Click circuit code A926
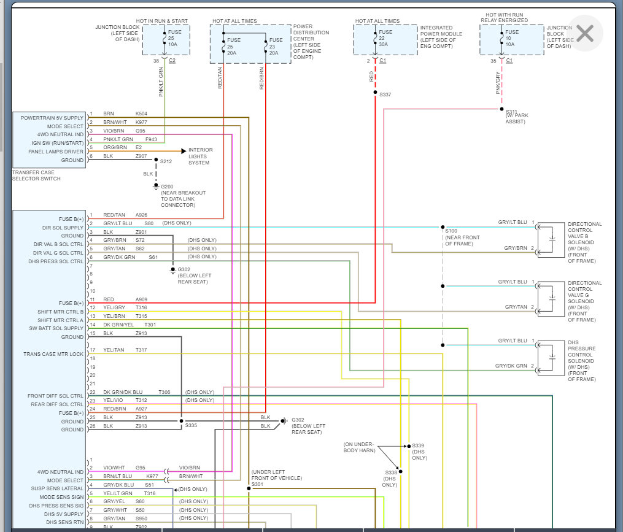This screenshot has height=532, width=623. click(141, 215)
